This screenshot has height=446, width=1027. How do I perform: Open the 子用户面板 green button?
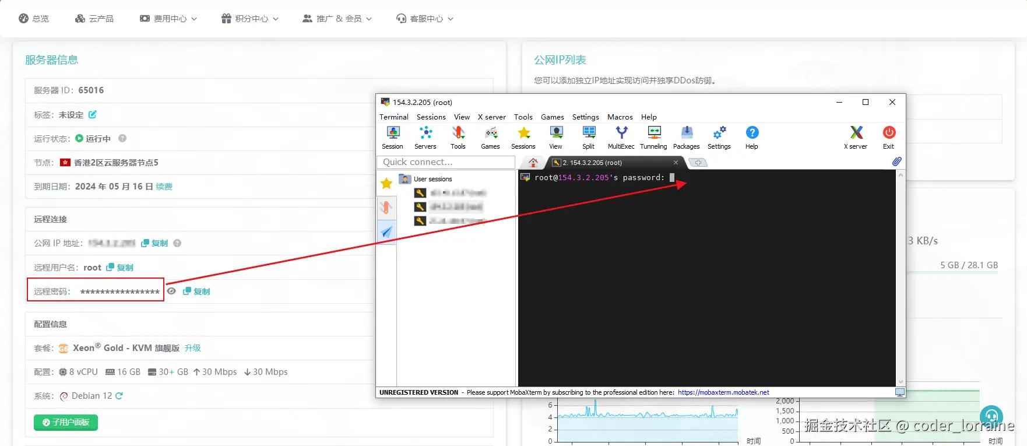(x=66, y=422)
